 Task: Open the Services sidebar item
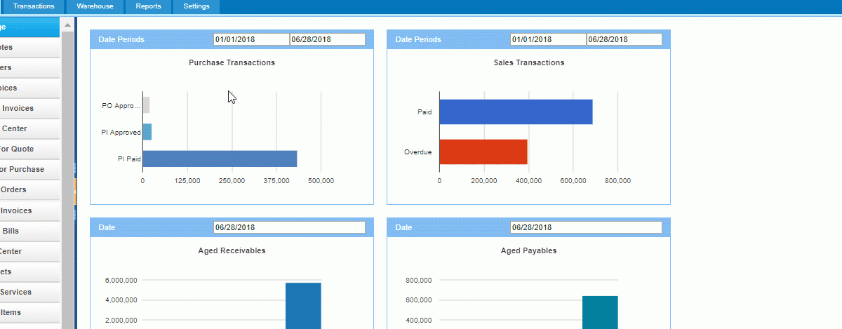29,293
